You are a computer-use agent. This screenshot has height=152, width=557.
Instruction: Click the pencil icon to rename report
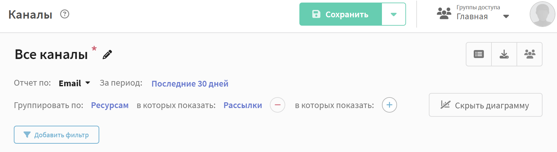coord(107,55)
